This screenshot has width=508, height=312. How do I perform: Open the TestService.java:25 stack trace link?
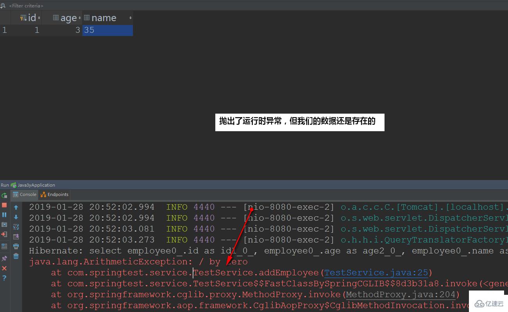pyautogui.click(x=376, y=273)
